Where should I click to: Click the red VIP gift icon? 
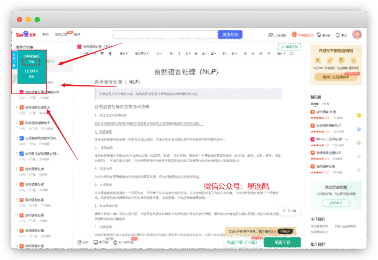point(294,35)
